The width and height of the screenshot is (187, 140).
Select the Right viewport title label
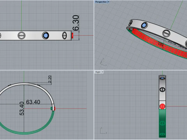(x=98, y=72)
